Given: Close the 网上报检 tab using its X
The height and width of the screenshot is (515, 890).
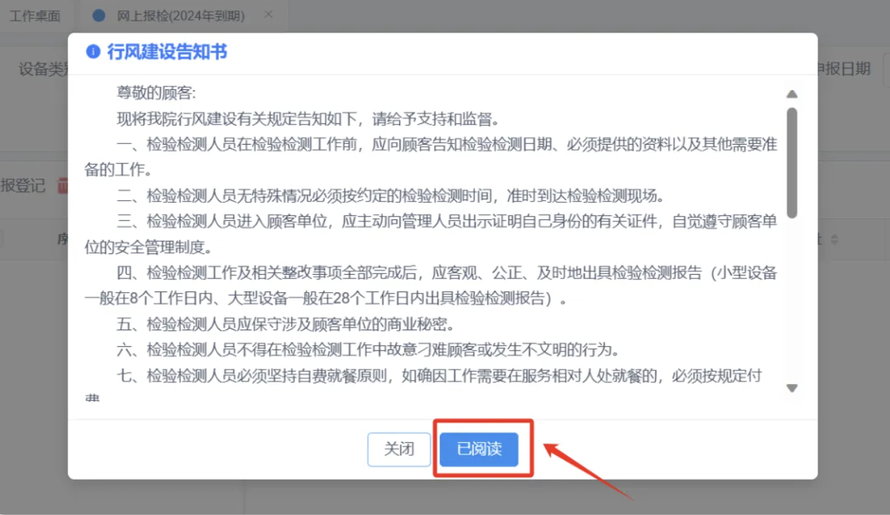Looking at the screenshot, I should [x=269, y=15].
